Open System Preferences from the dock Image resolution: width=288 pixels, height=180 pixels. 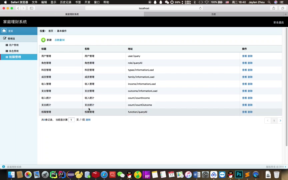click(205, 175)
